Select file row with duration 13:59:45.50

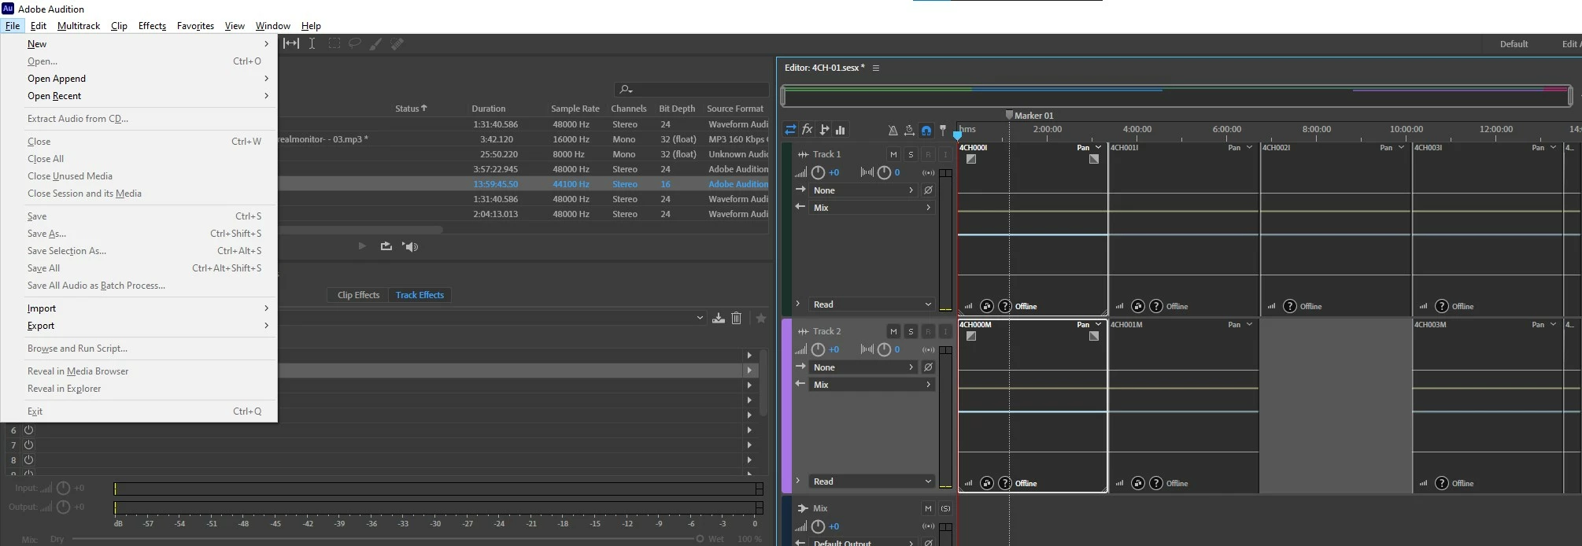(x=523, y=184)
